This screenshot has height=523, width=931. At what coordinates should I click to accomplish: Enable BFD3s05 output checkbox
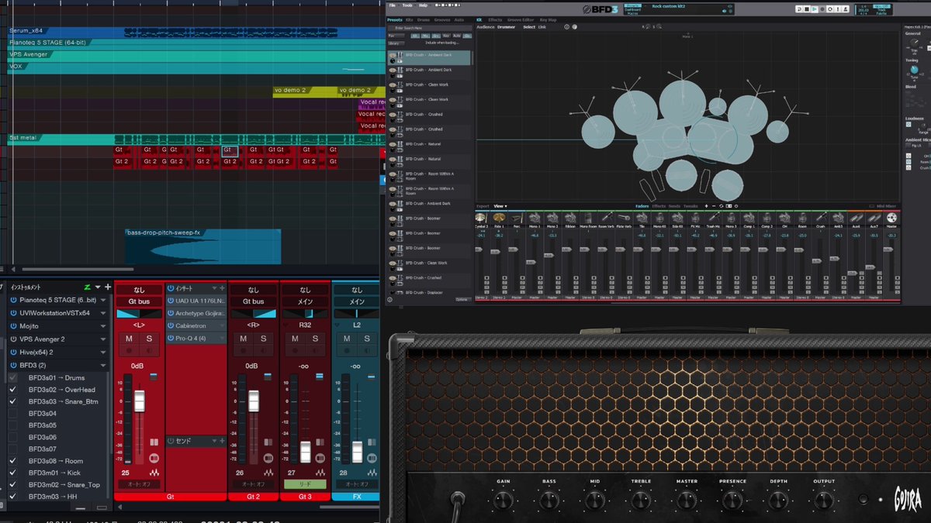click(x=12, y=425)
